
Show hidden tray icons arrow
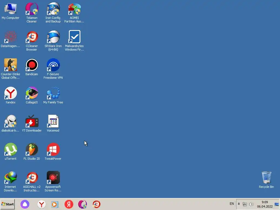coord(239,204)
